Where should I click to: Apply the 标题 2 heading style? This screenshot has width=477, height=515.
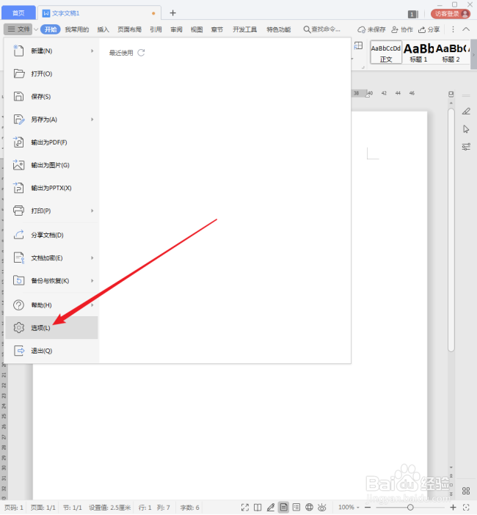[452, 52]
